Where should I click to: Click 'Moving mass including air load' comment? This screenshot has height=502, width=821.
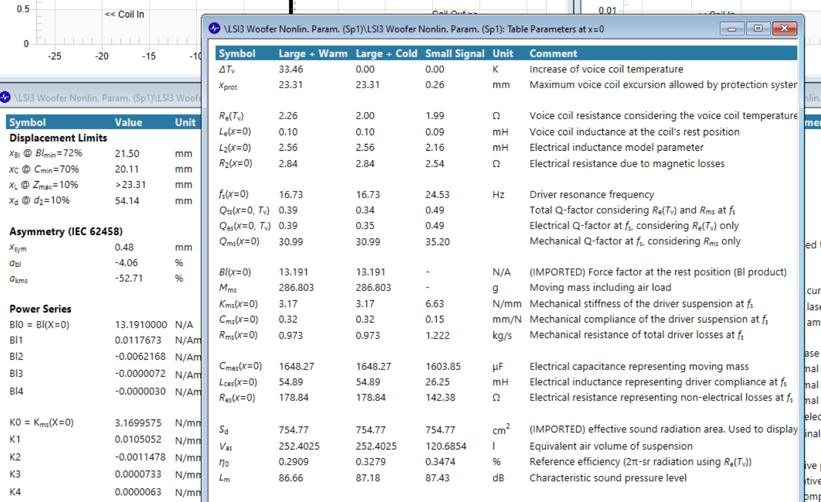(600, 287)
